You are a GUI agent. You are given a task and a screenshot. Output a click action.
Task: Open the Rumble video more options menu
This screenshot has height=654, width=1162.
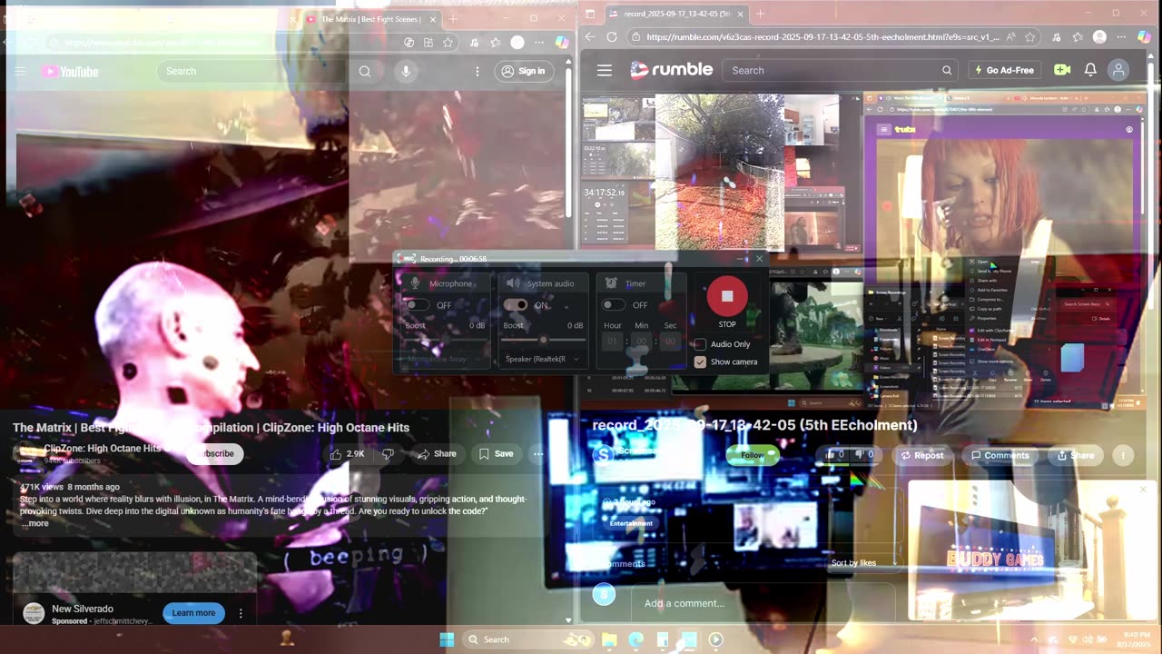(x=1123, y=455)
